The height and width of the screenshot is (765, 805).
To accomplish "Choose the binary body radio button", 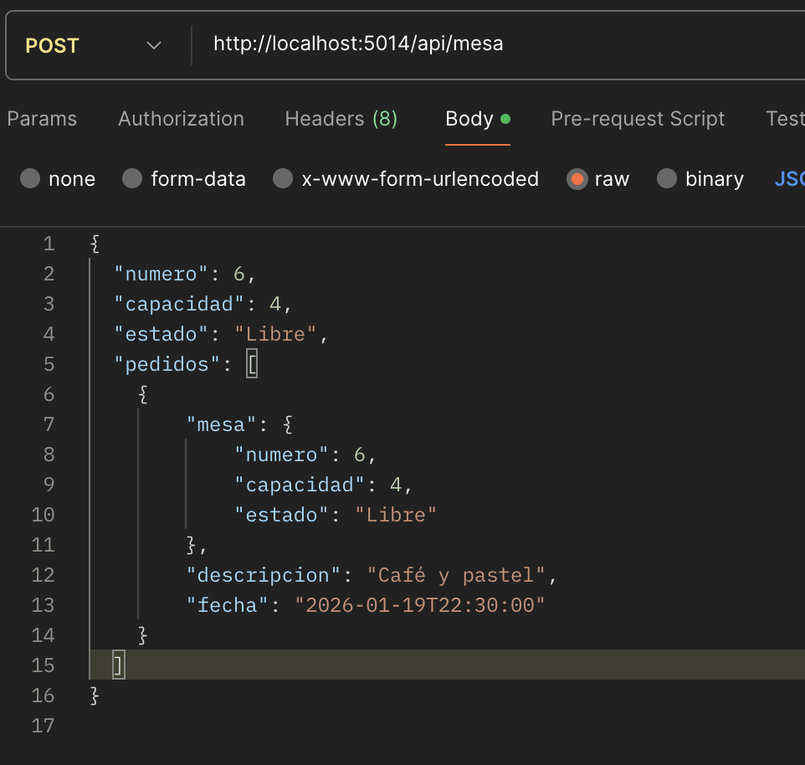I will point(667,179).
